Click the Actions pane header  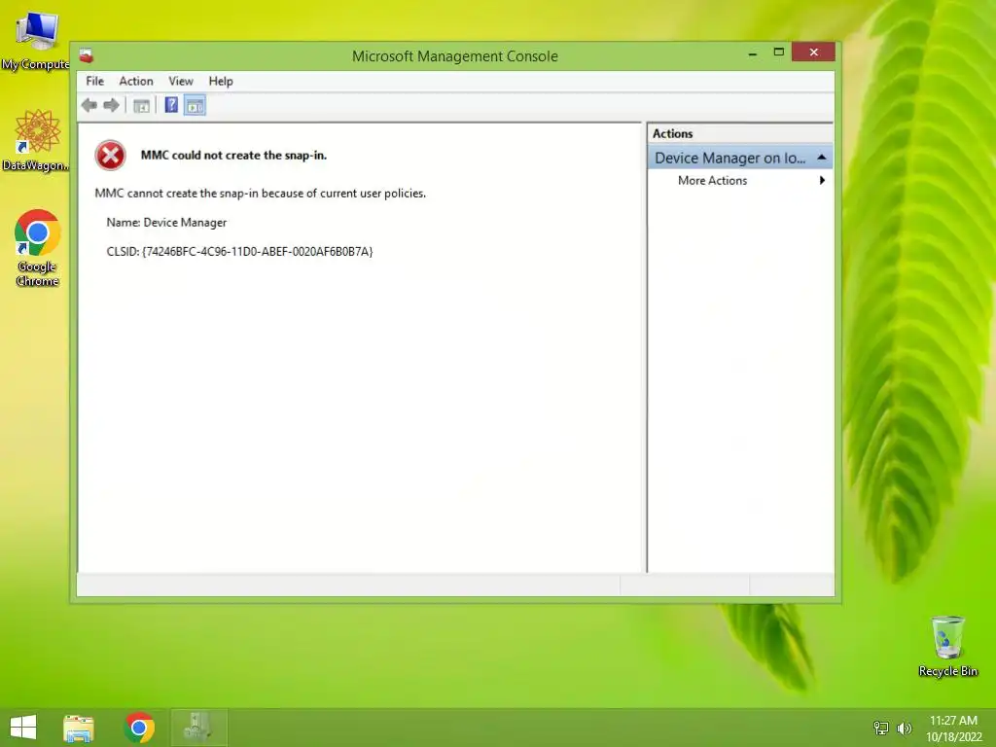pyautogui.click(x=740, y=133)
